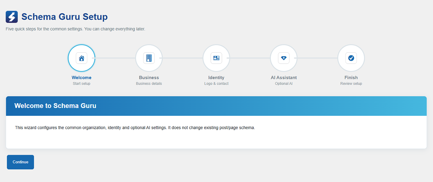The image size is (433, 182).
Task: Click the Continue button
Action: coord(20,162)
